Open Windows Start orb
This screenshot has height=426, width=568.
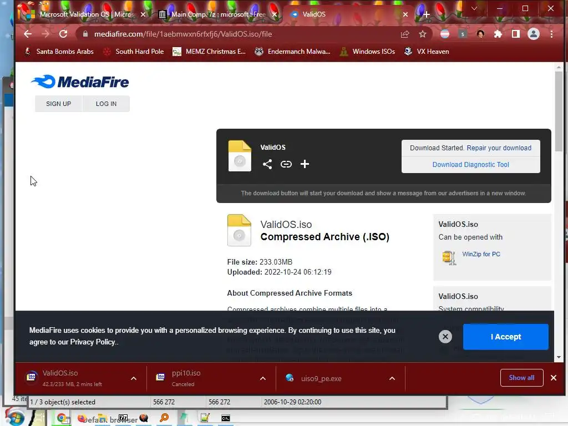(x=14, y=417)
